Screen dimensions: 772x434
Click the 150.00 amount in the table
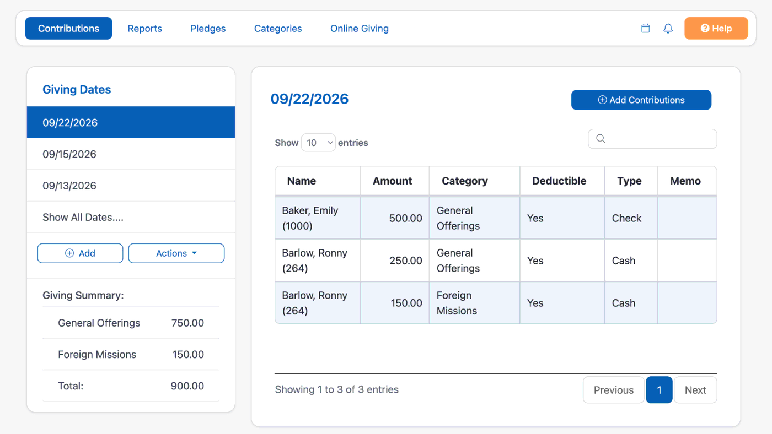395,303
